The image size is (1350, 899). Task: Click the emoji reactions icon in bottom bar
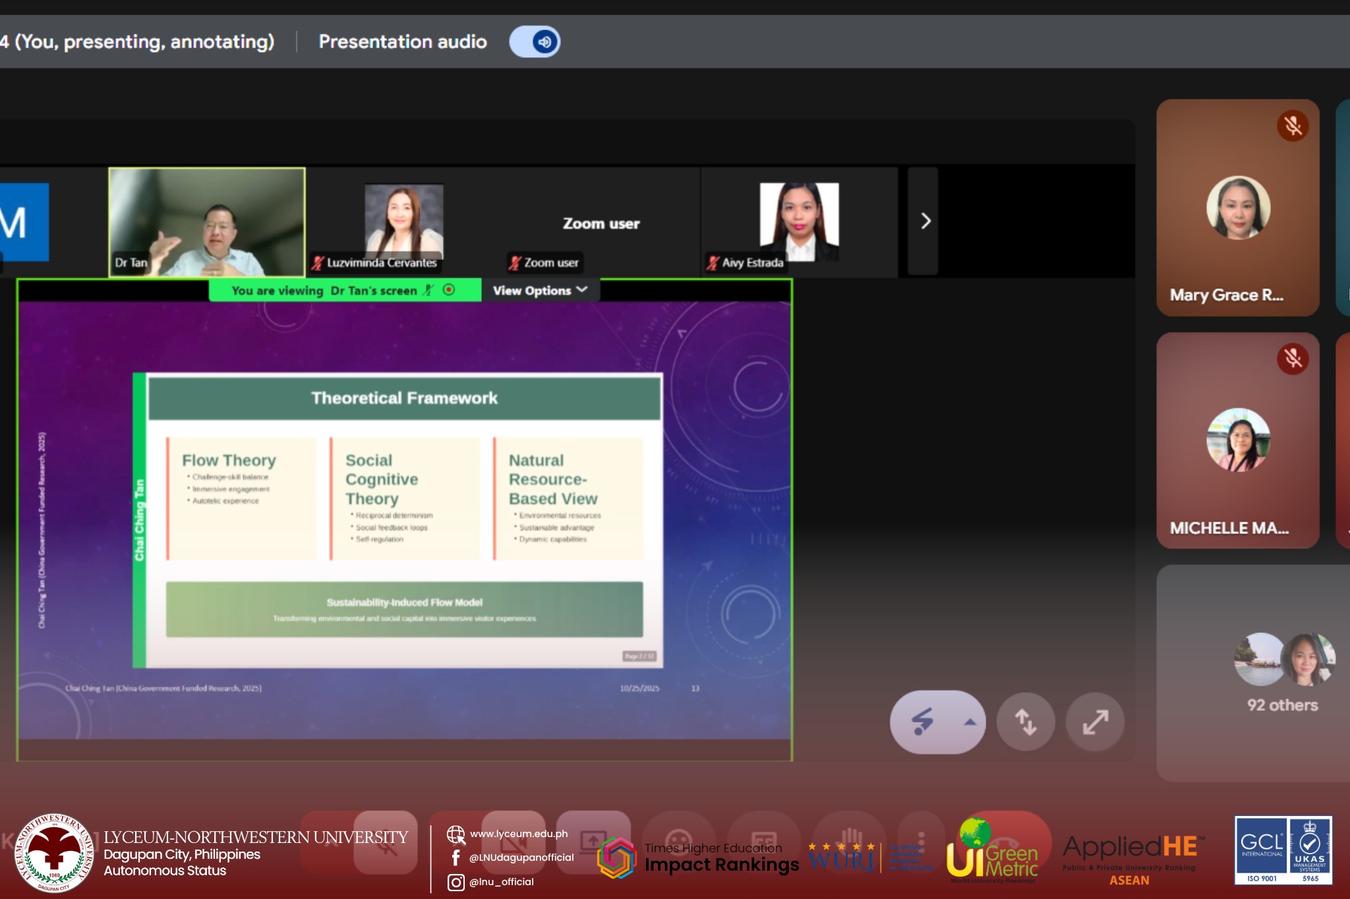click(678, 842)
